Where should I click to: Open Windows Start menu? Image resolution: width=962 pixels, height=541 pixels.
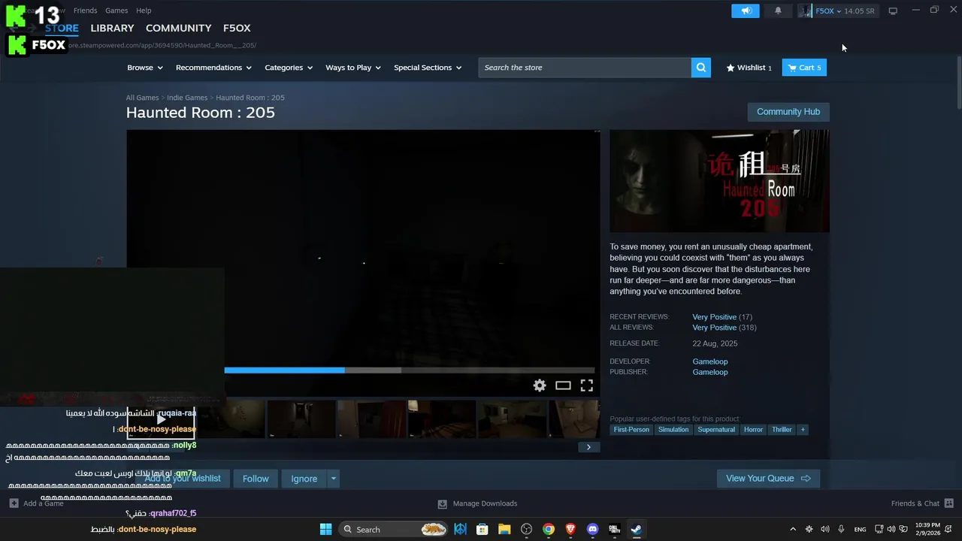click(x=325, y=529)
